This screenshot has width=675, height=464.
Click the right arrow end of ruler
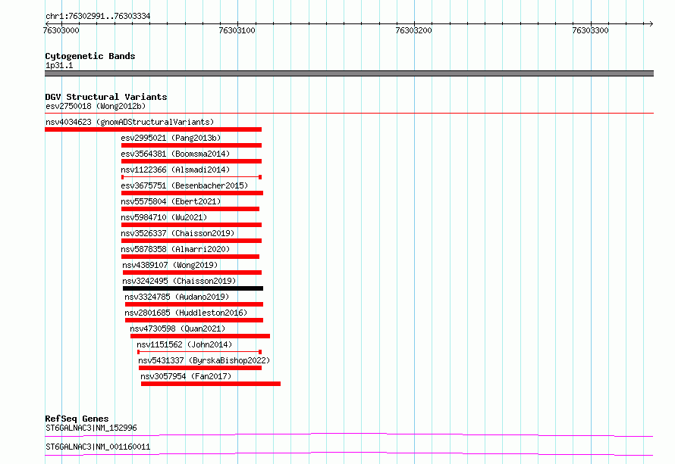pos(651,24)
